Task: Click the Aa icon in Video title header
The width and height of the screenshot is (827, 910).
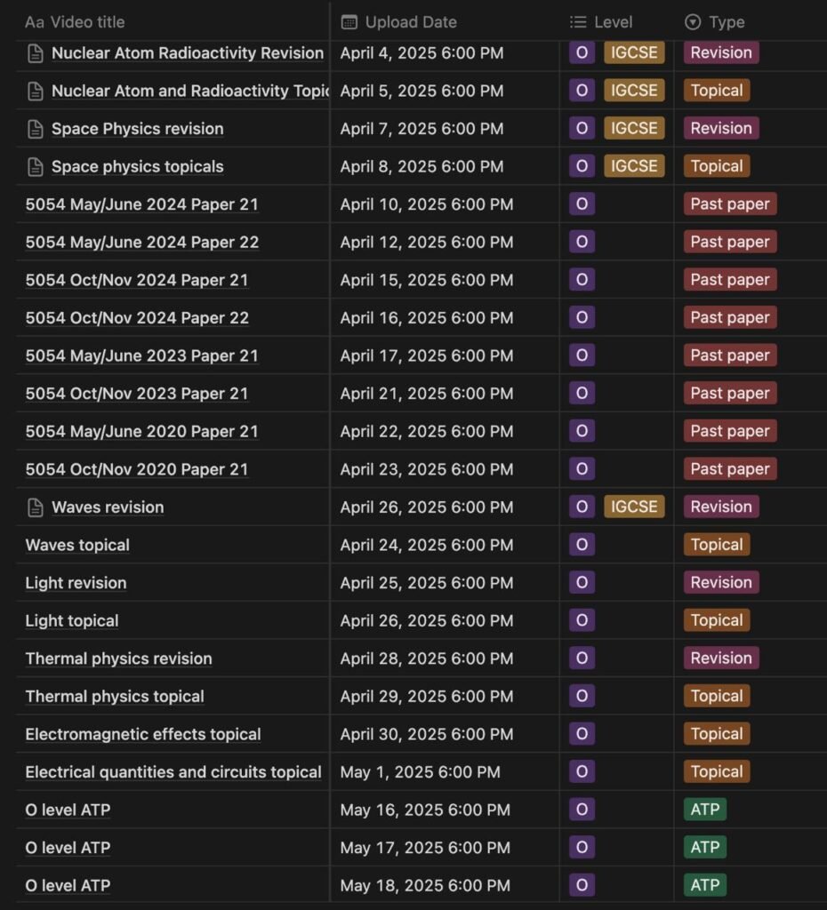Action: coord(35,22)
